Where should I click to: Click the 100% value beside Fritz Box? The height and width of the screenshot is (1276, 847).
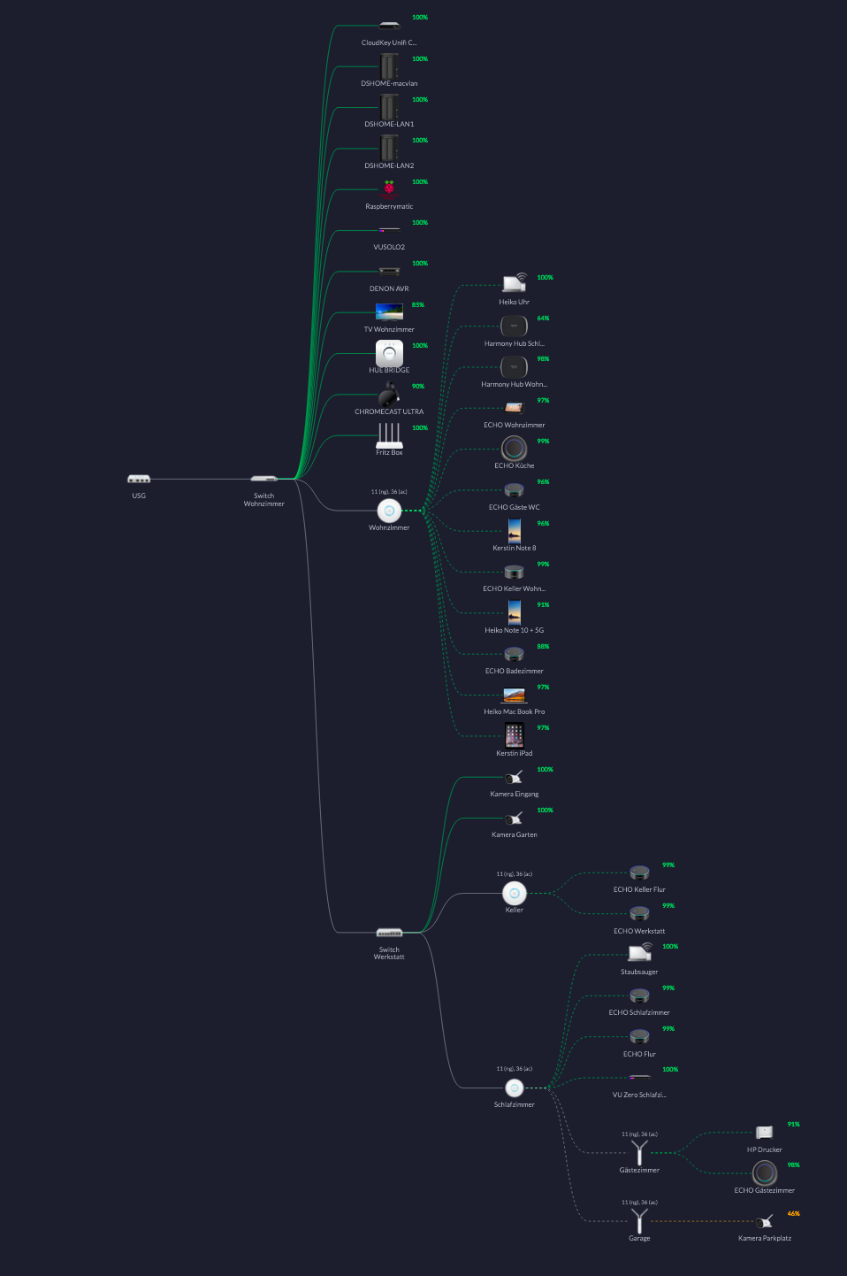click(420, 428)
